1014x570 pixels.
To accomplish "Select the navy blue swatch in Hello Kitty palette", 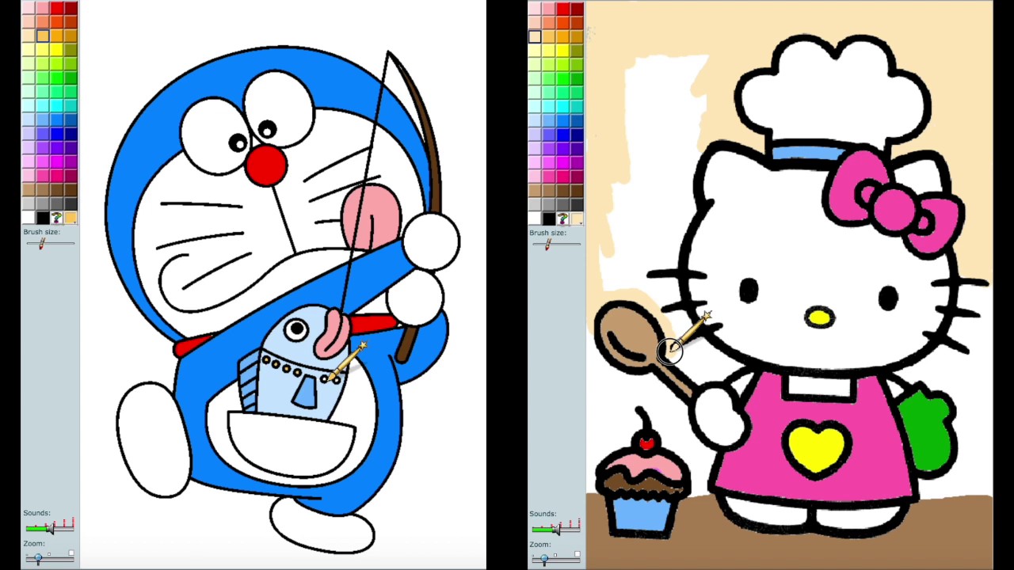I will [x=577, y=133].
